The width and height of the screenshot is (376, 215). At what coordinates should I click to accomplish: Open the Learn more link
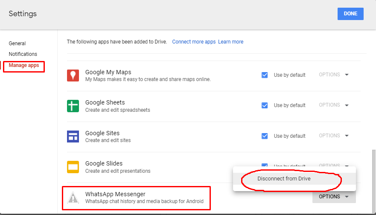[231, 42]
